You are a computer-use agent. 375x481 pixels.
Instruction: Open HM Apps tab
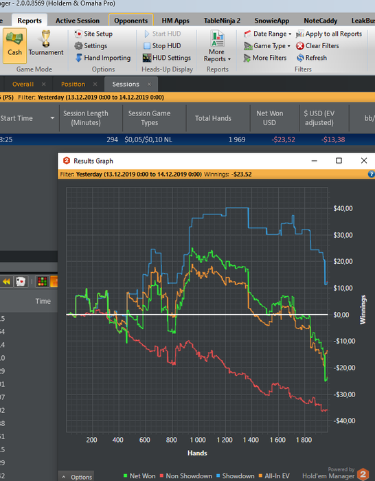[175, 21]
